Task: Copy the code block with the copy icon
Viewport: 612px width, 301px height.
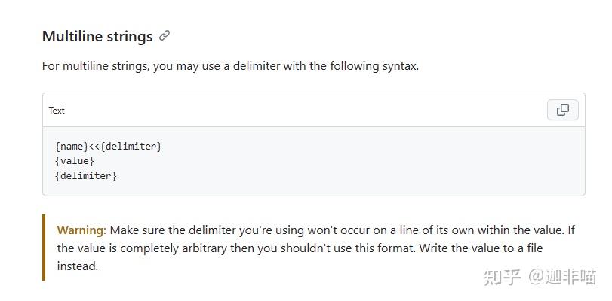Action: coord(562,110)
